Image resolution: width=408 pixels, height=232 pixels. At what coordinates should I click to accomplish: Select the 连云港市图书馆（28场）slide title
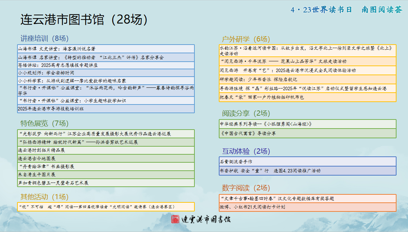tap(84, 20)
